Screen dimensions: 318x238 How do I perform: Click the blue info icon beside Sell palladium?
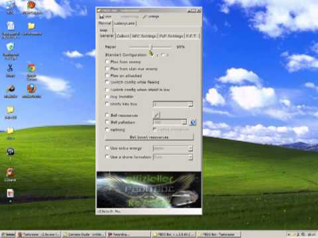point(193,122)
